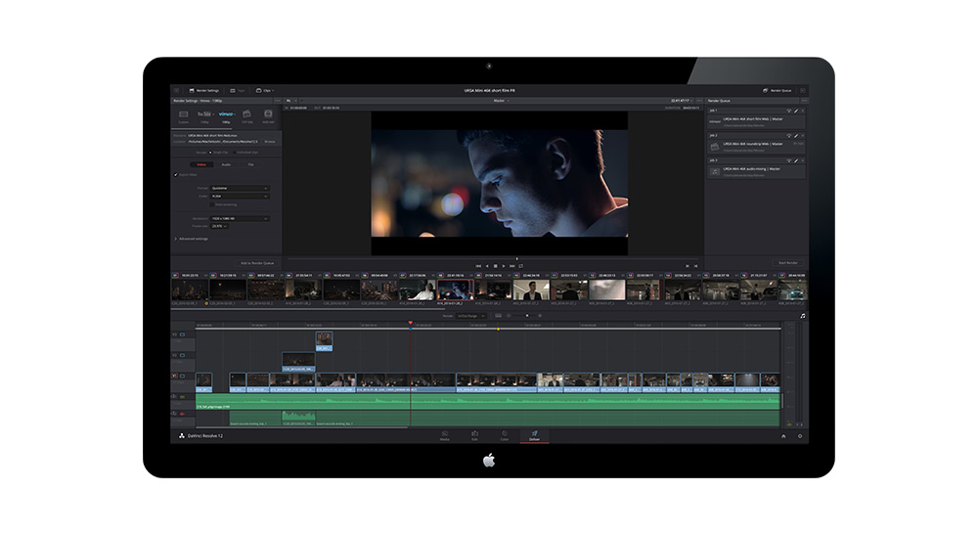Click the Start Render button

pyautogui.click(x=787, y=263)
